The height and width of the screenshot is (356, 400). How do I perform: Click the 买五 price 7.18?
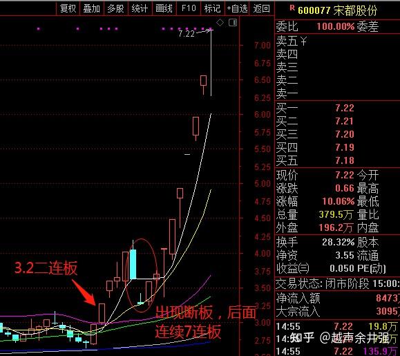pyautogui.click(x=345, y=160)
